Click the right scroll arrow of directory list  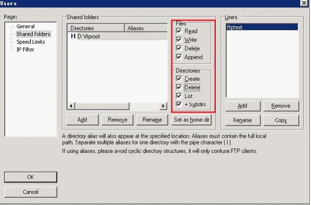click(x=163, y=106)
